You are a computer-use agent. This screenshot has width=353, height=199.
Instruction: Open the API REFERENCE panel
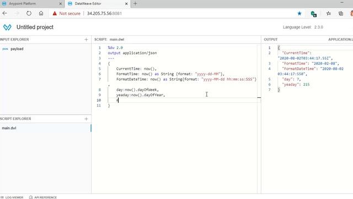[45, 197]
